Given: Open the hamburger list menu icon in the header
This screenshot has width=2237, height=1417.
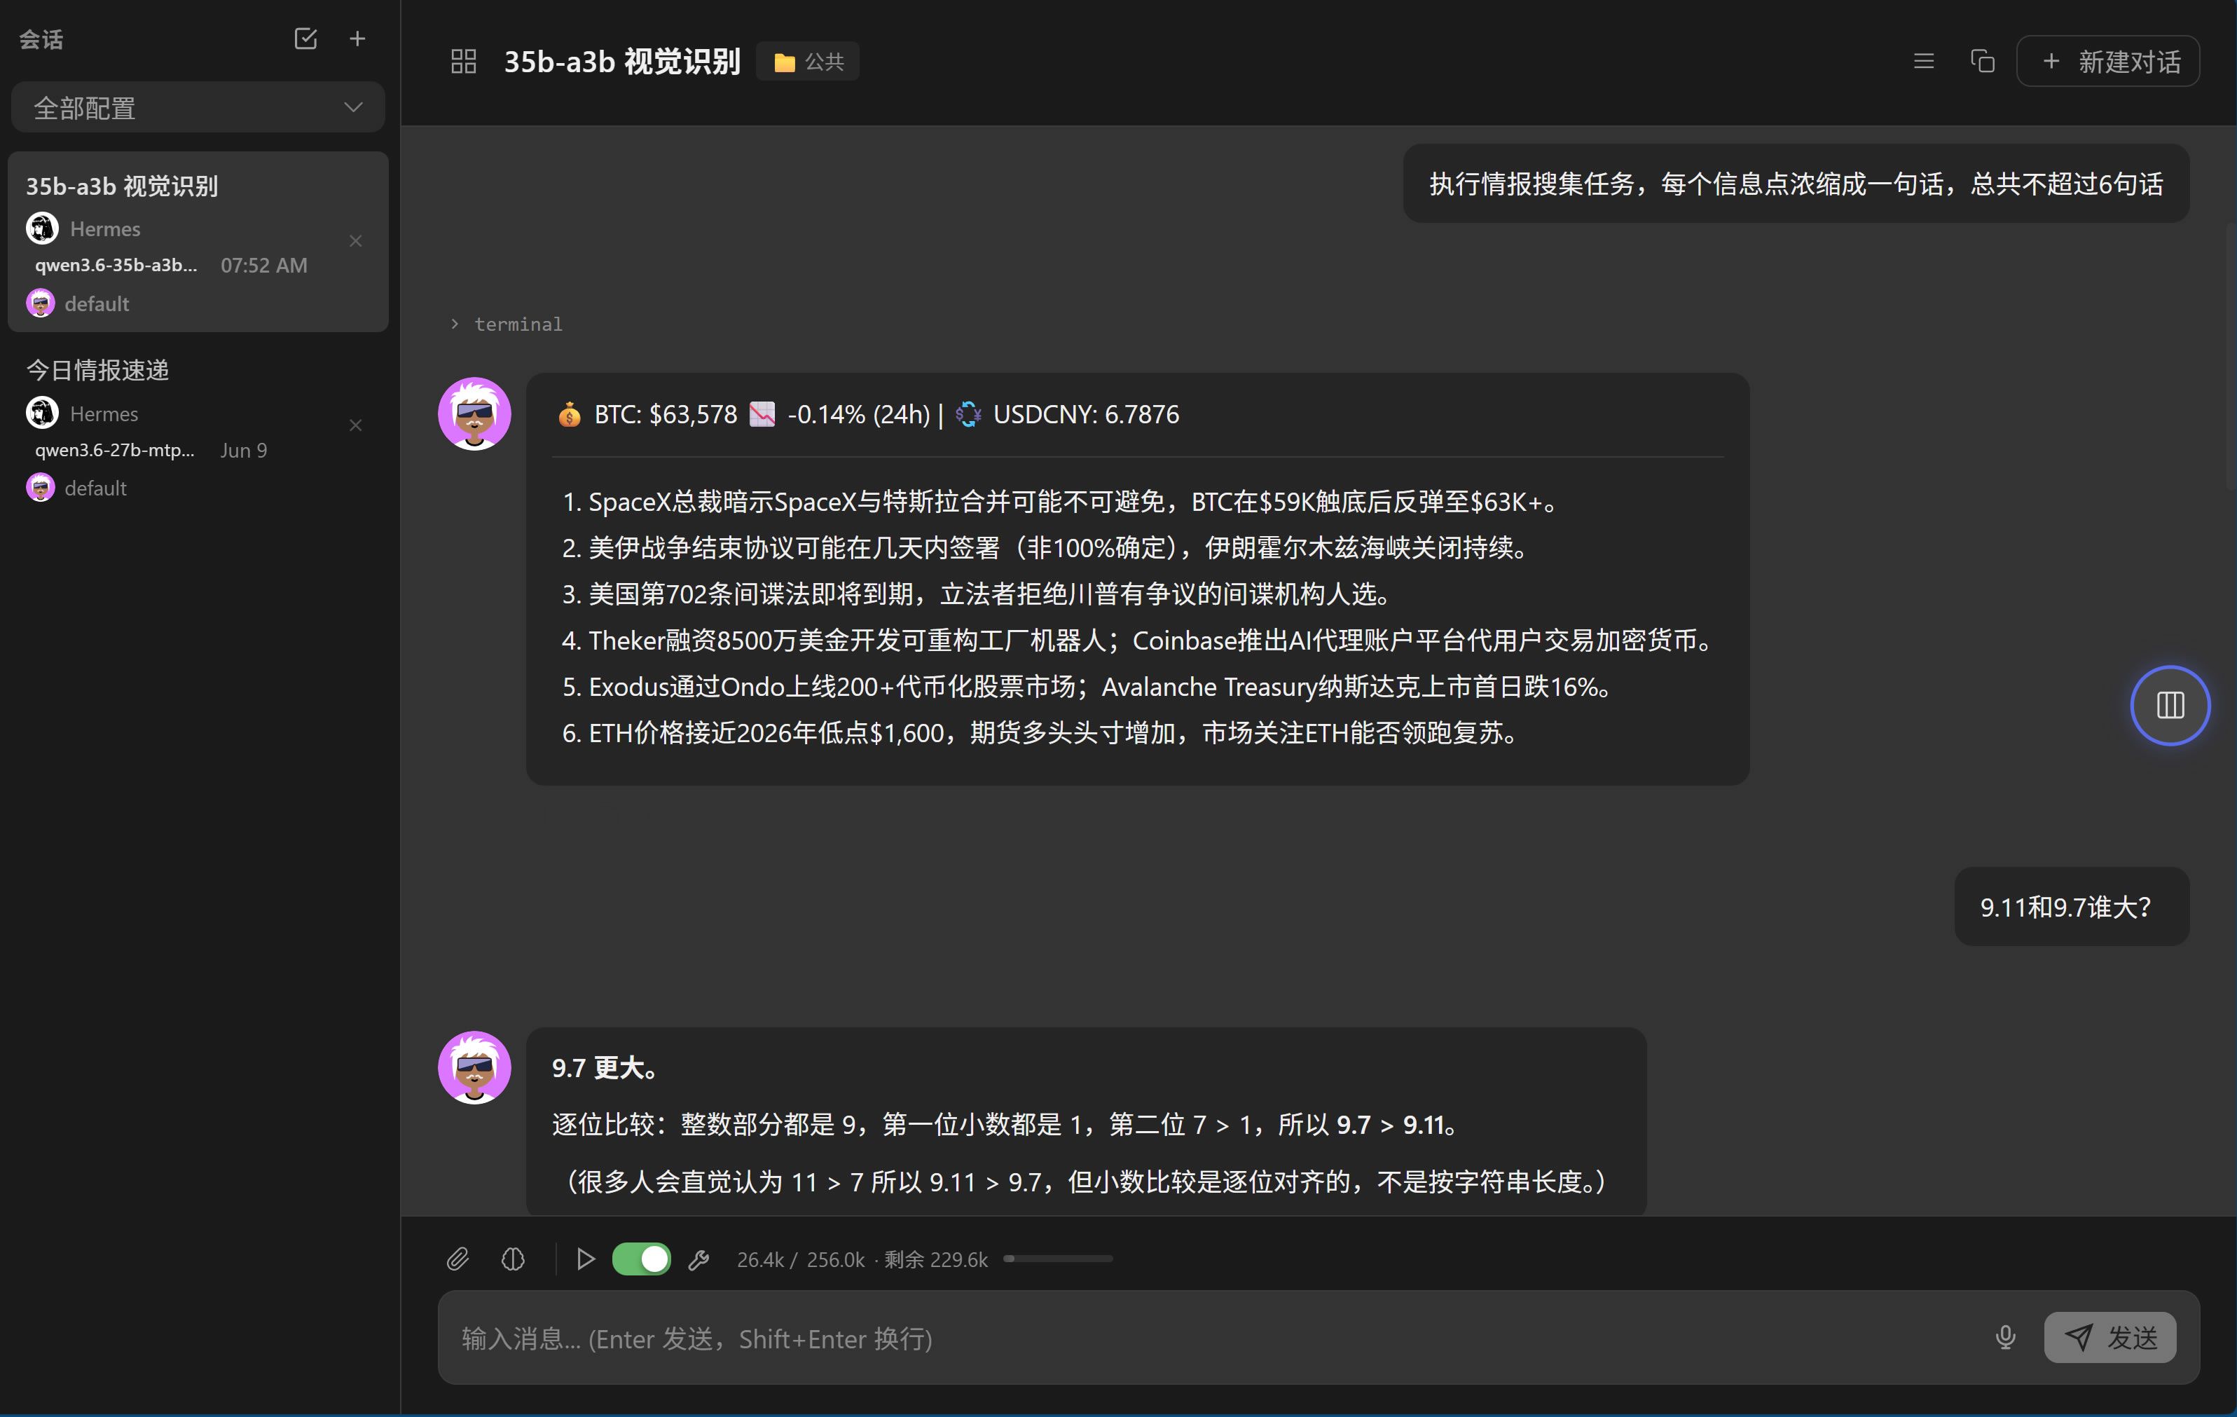Looking at the screenshot, I should 1924,62.
